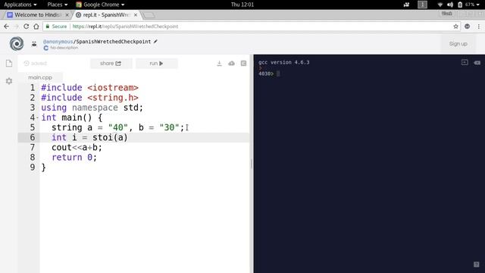Screen dimensions: 485x273
Task: Open the files panel icon in sidebar
Action: point(9,64)
